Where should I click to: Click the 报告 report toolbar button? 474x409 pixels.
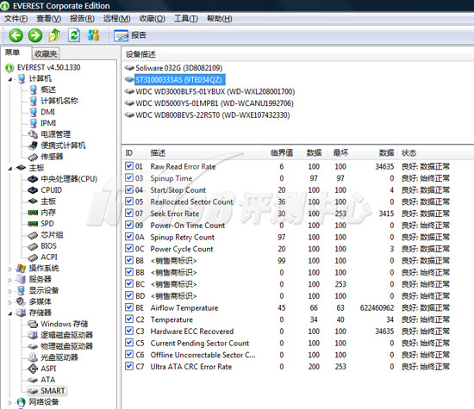tap(130, 35)
